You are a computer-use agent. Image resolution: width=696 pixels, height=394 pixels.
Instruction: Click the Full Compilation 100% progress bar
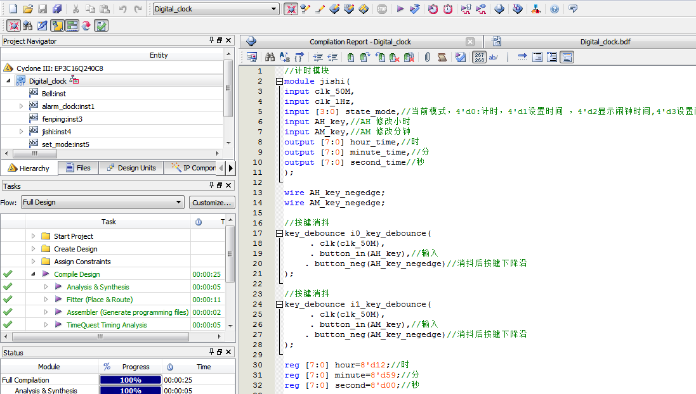click(x=131, y=380)
